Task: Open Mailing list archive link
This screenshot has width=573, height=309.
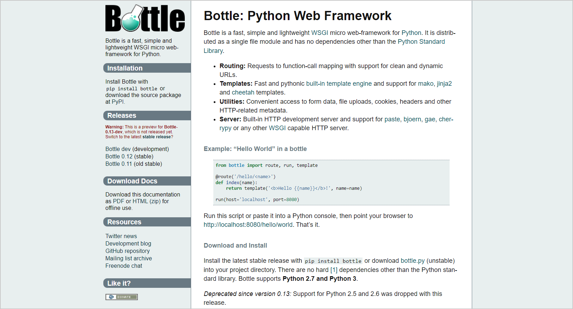Action: click(x=129, y=258)
